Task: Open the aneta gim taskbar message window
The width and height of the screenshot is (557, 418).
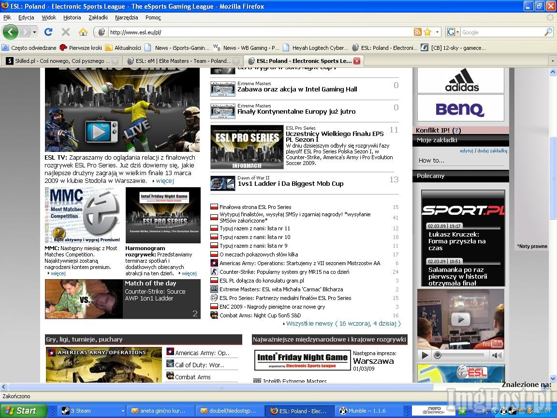Action: click(x=161, y=411)
